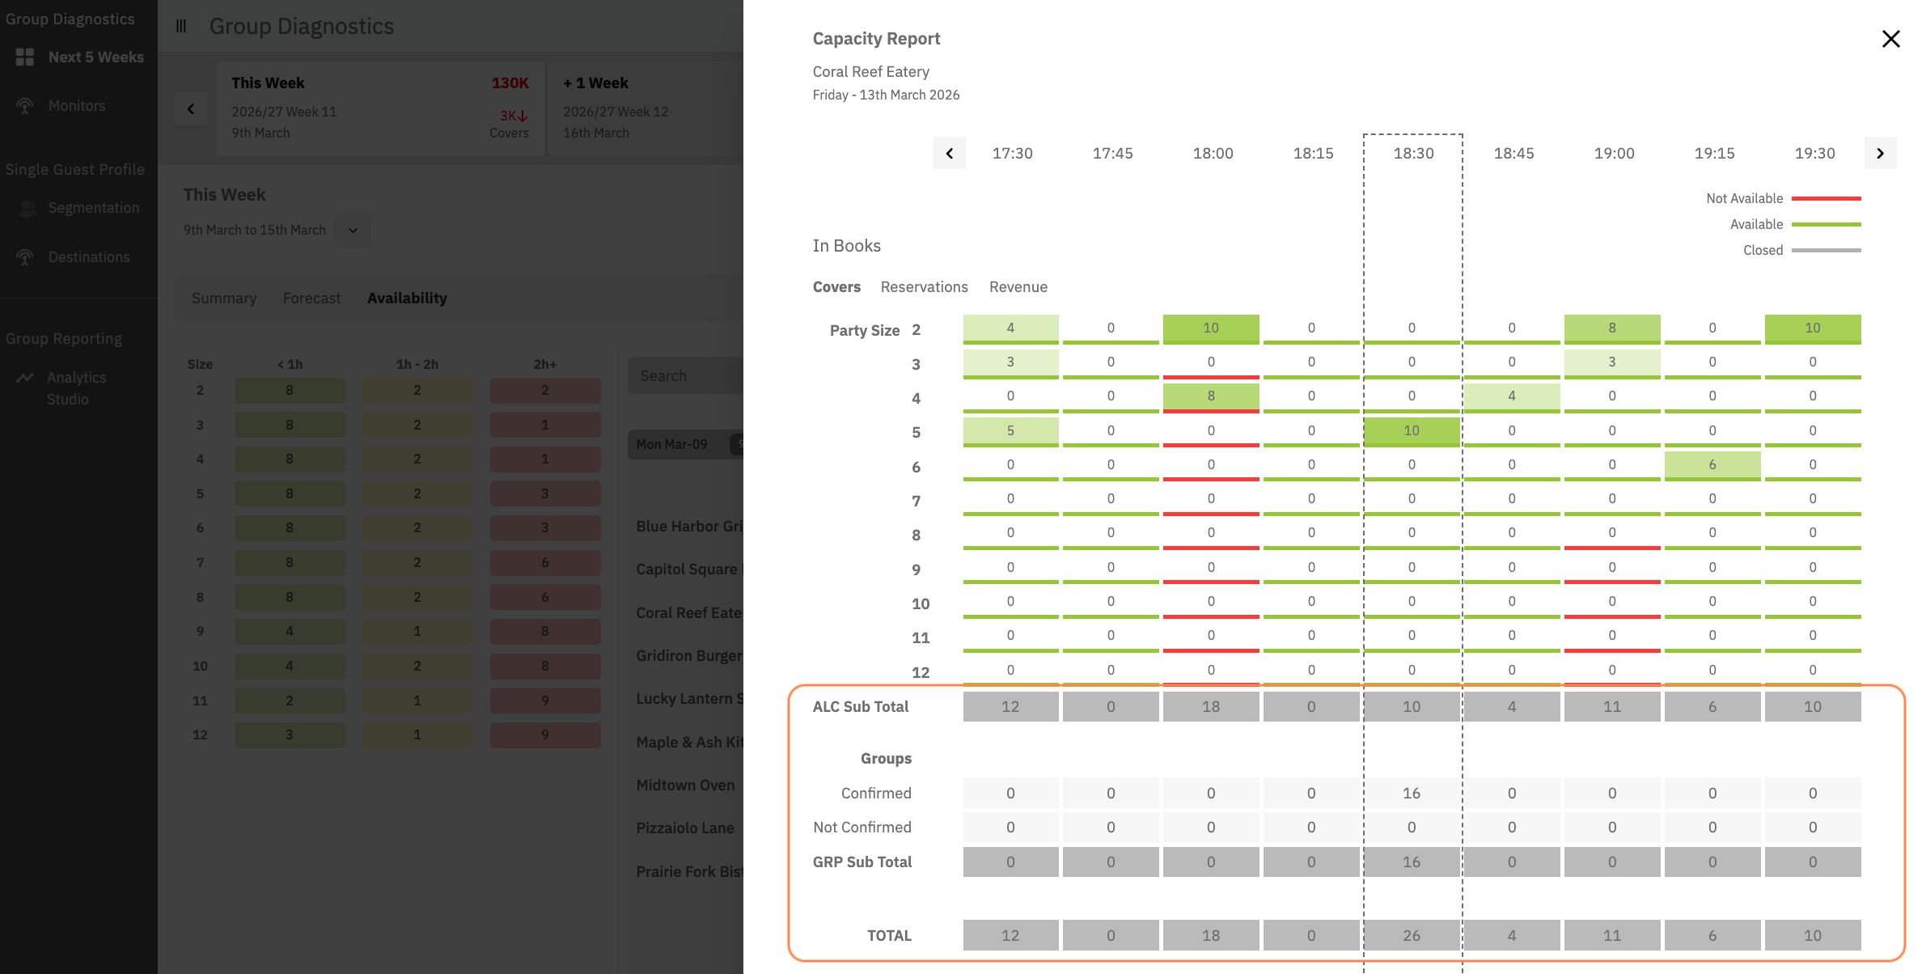Click the next time slots arrow

point(1880,153)
